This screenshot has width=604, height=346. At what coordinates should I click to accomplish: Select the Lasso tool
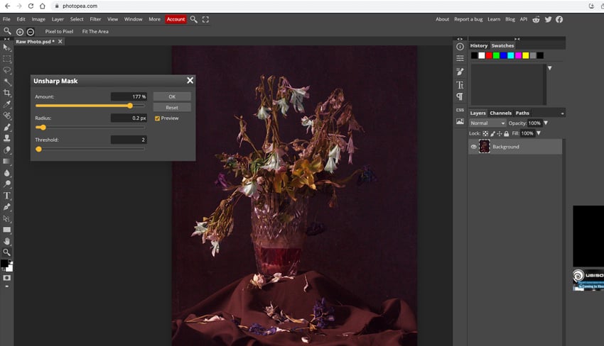click(7, 70)
